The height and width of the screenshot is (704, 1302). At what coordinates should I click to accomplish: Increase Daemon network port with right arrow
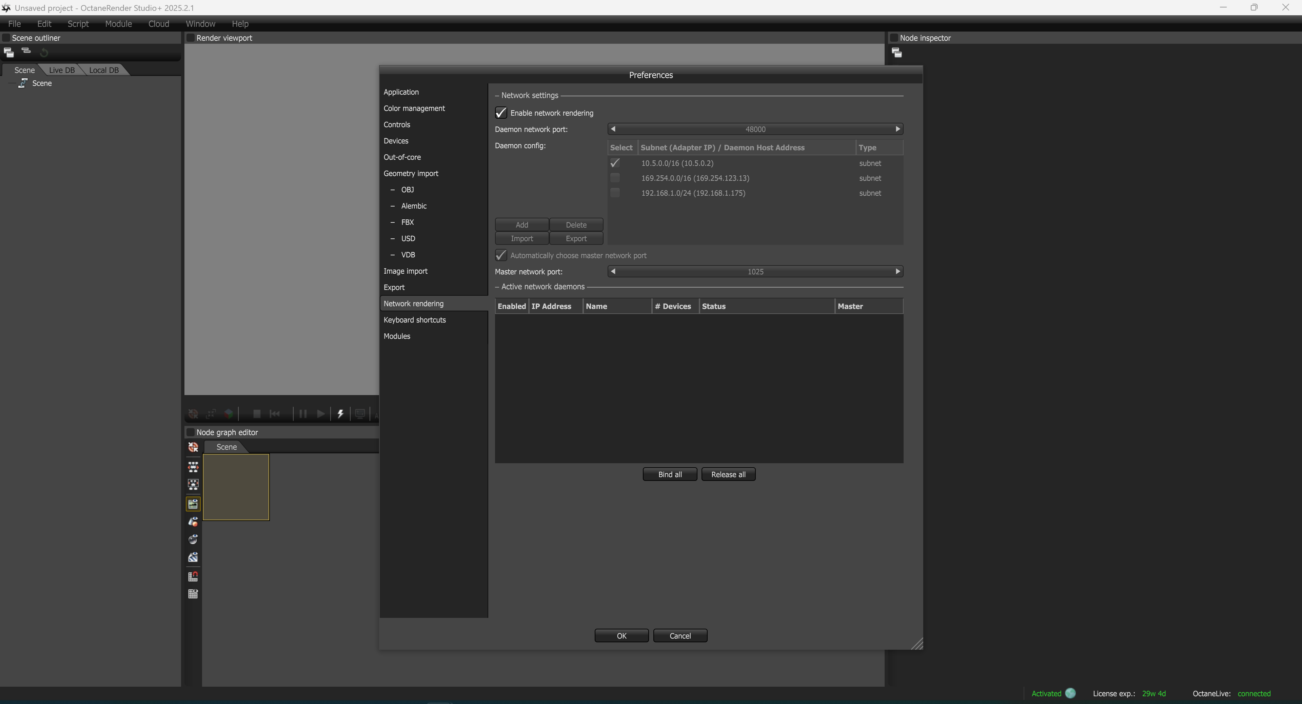pos(897,129)
